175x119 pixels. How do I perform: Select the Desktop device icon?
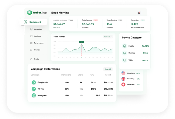124,53
